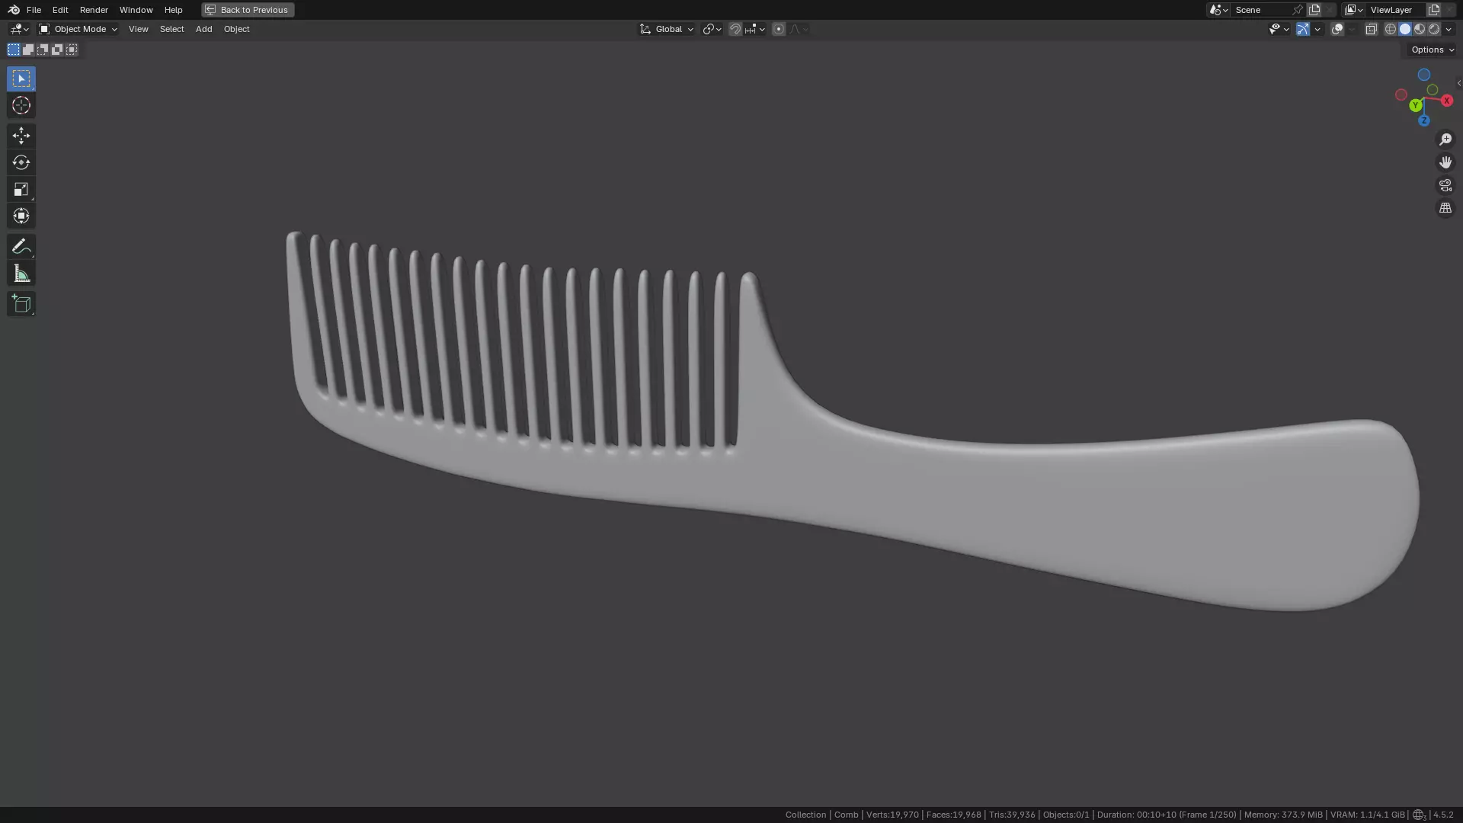
Task: Select the Select Box tool
Action: click(x=21, y=78)
